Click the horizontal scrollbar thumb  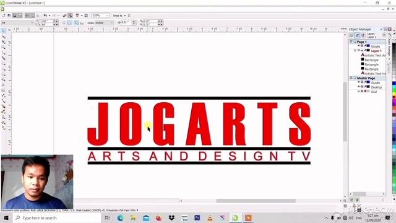pos(256,201)
